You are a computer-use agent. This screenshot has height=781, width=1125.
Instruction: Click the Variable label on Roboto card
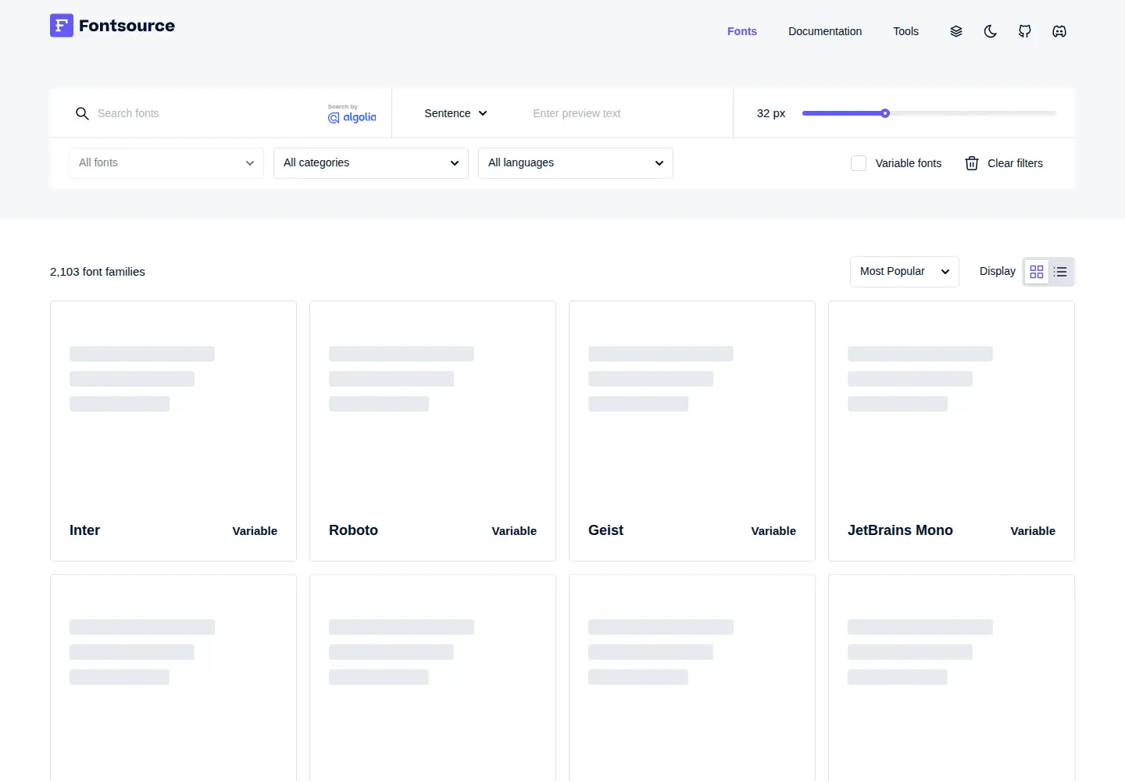[514, 531]
